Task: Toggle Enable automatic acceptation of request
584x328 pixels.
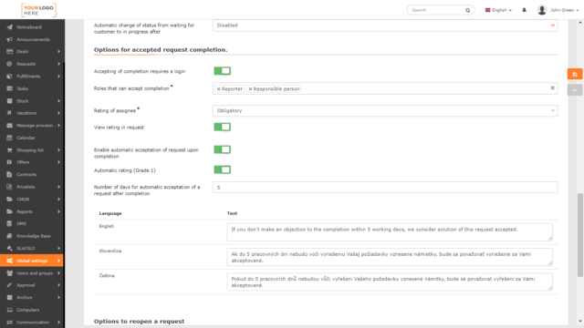Action: click(x=222, y=149)
